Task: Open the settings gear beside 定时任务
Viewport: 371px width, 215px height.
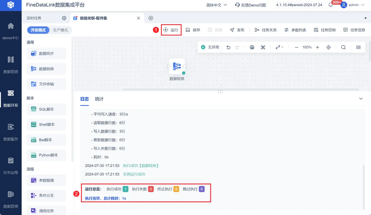Action: pyautogui.click(x=64, y=18)
